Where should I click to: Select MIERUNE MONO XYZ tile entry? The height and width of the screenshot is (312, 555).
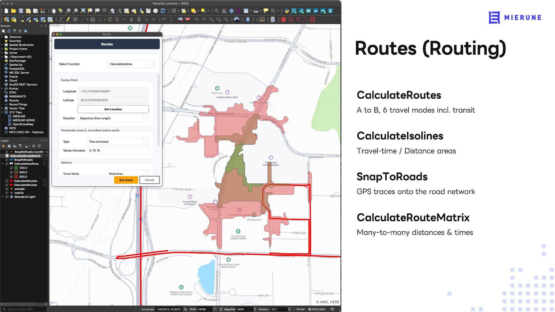[x=24, y=120]
